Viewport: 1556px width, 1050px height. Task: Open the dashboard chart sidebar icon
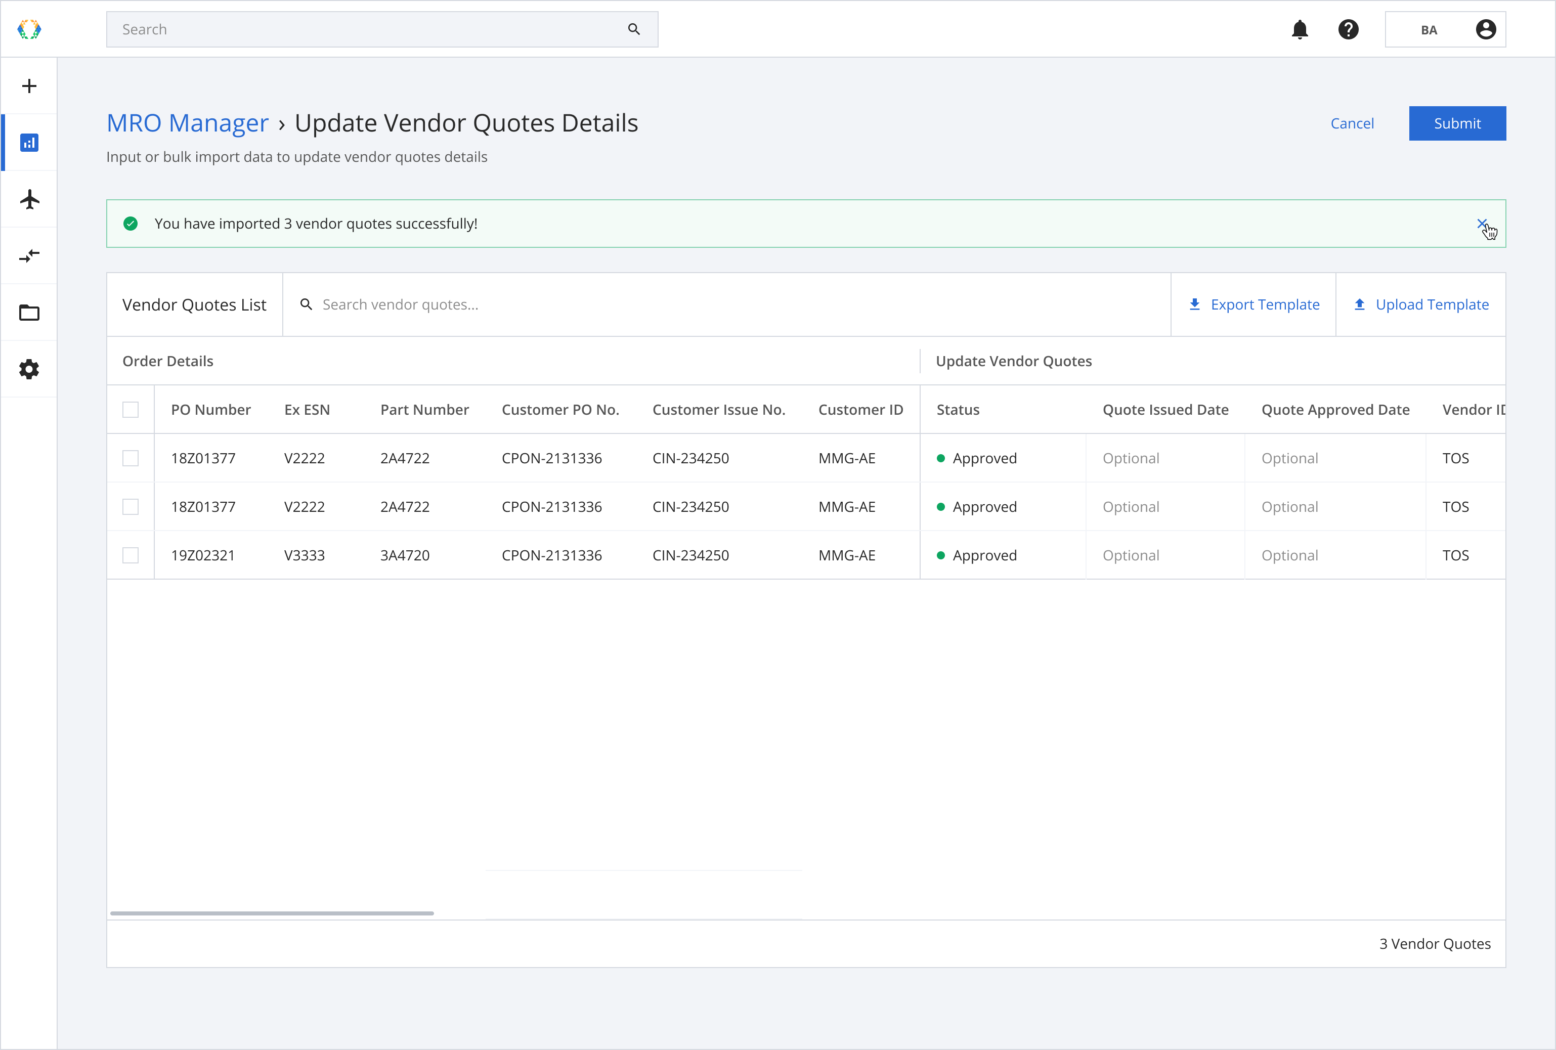coord(29,143)
